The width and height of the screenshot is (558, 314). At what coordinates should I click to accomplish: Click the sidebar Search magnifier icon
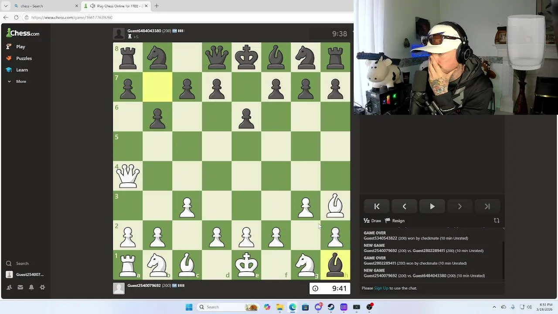(9, 263)
